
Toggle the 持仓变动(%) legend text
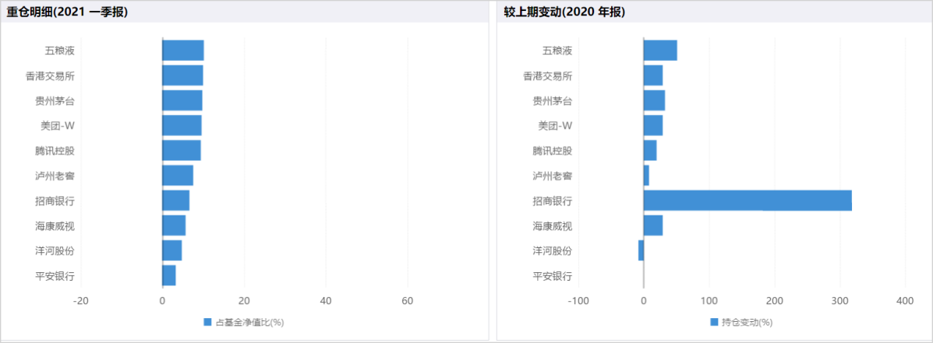747,322
